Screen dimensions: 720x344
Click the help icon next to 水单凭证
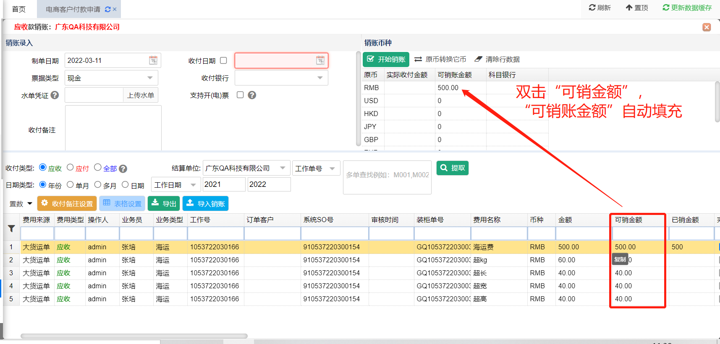(55, 95)
